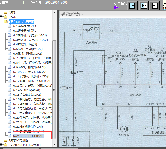Image resolution: width=166 pixels, height=149 pixels.
Task: Click document icon beside 6.1连接器与插头1
Action: 9,26
